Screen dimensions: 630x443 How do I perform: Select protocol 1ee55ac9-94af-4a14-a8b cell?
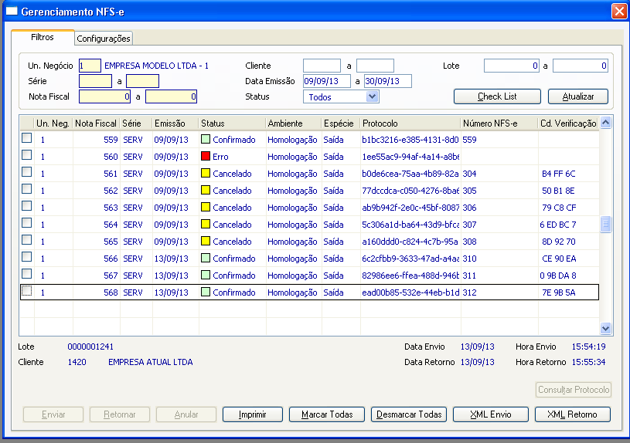410,157
